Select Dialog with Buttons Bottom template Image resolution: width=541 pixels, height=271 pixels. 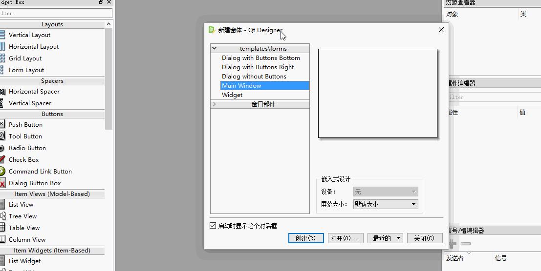tap(261, 58)
